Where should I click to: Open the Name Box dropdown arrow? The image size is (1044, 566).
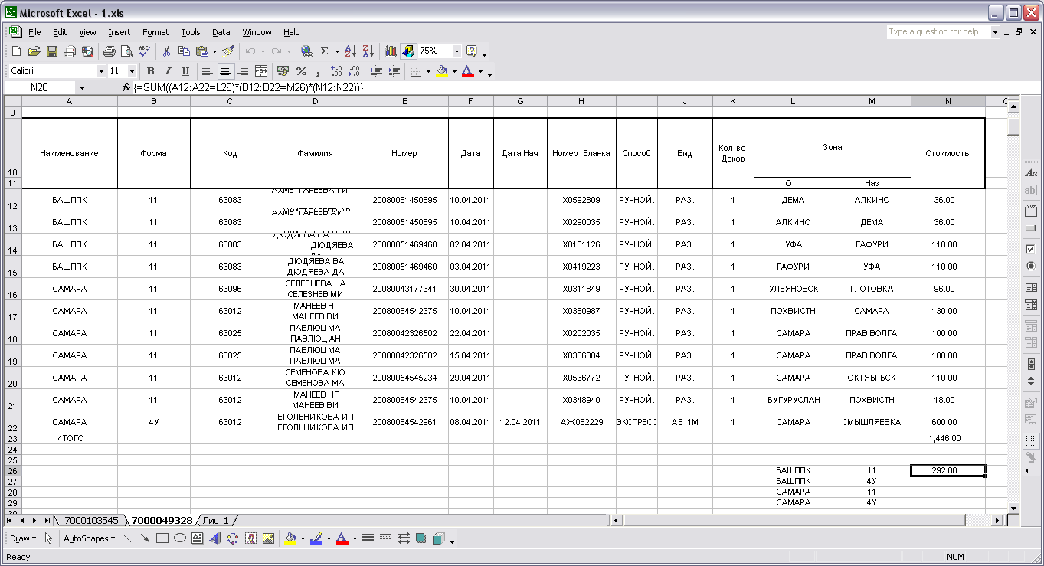(x=82, y=88)
